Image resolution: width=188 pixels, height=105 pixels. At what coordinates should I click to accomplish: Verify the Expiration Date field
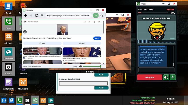pyautogui.click(x=101, y=88)
